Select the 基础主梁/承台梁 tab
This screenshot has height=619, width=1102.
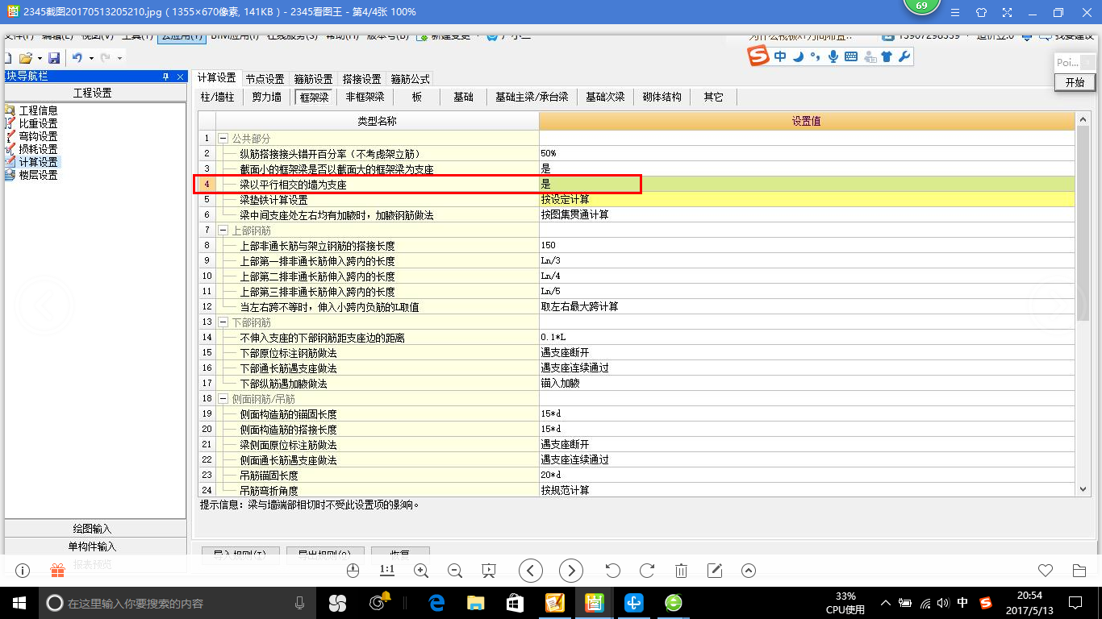[x=532, y=97]
